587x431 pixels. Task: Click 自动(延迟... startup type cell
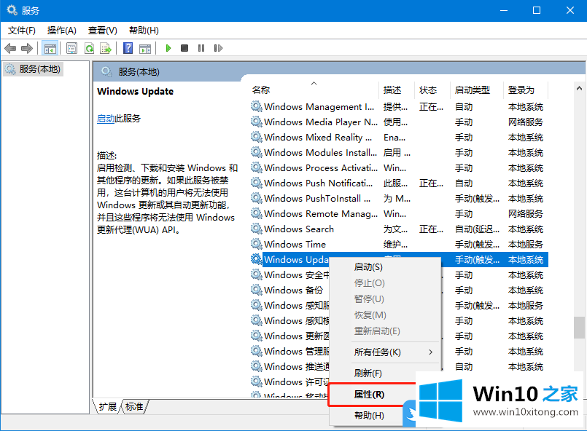(x=477, y=229)
